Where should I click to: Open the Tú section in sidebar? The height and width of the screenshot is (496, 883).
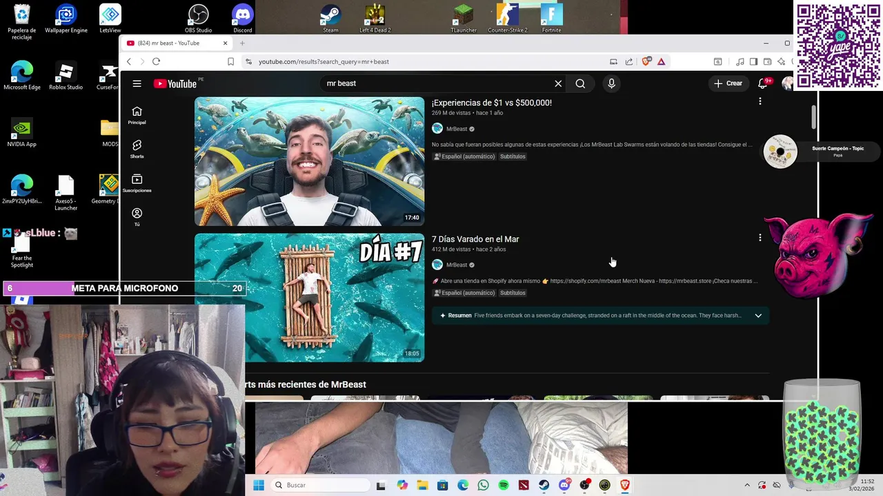[x=137, y=217]
